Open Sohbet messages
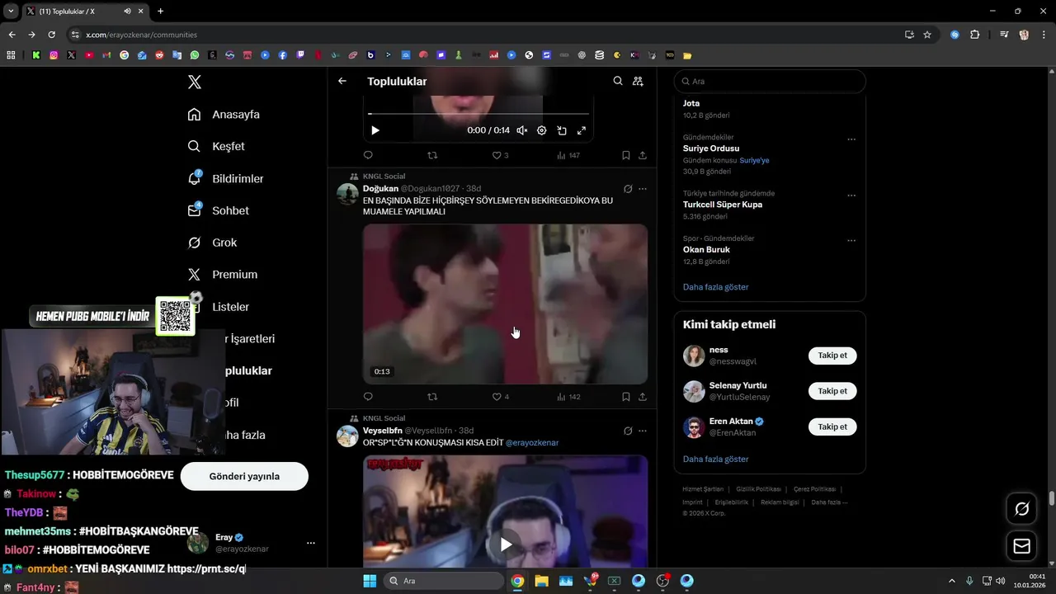1056x594 pixels. point(218,210)
